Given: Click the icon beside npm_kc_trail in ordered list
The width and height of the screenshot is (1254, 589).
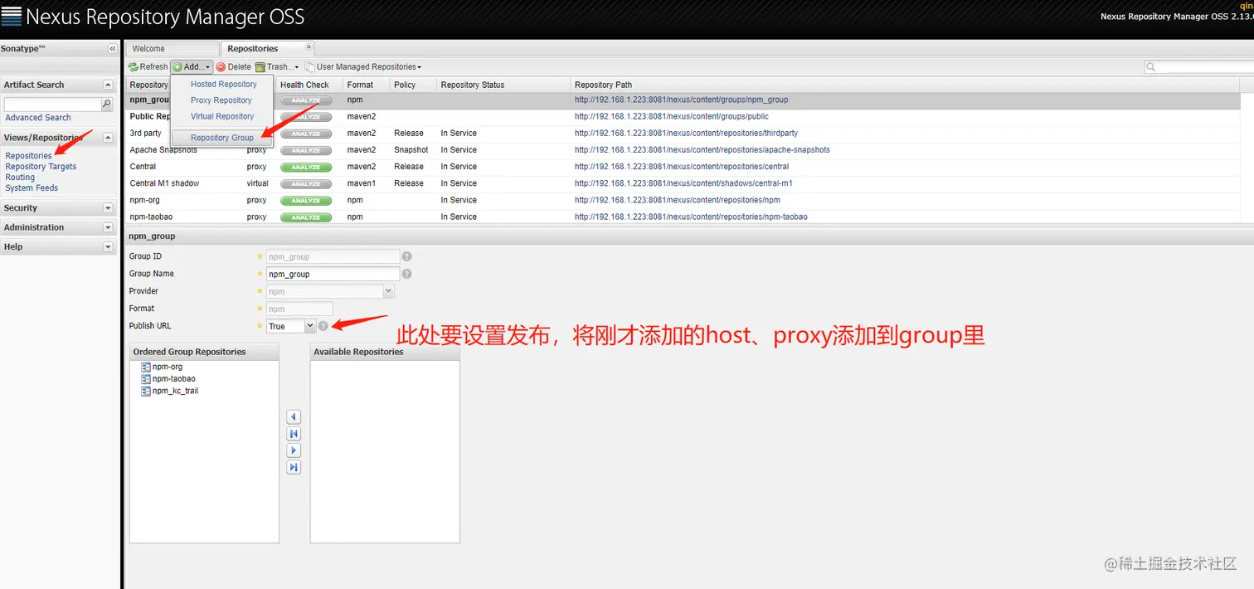Looking at the screenshot, I should tap(145, 391).
